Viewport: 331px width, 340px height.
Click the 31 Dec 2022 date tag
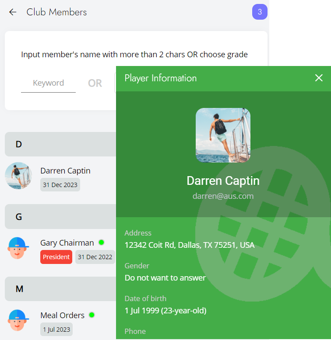(95, 257)
